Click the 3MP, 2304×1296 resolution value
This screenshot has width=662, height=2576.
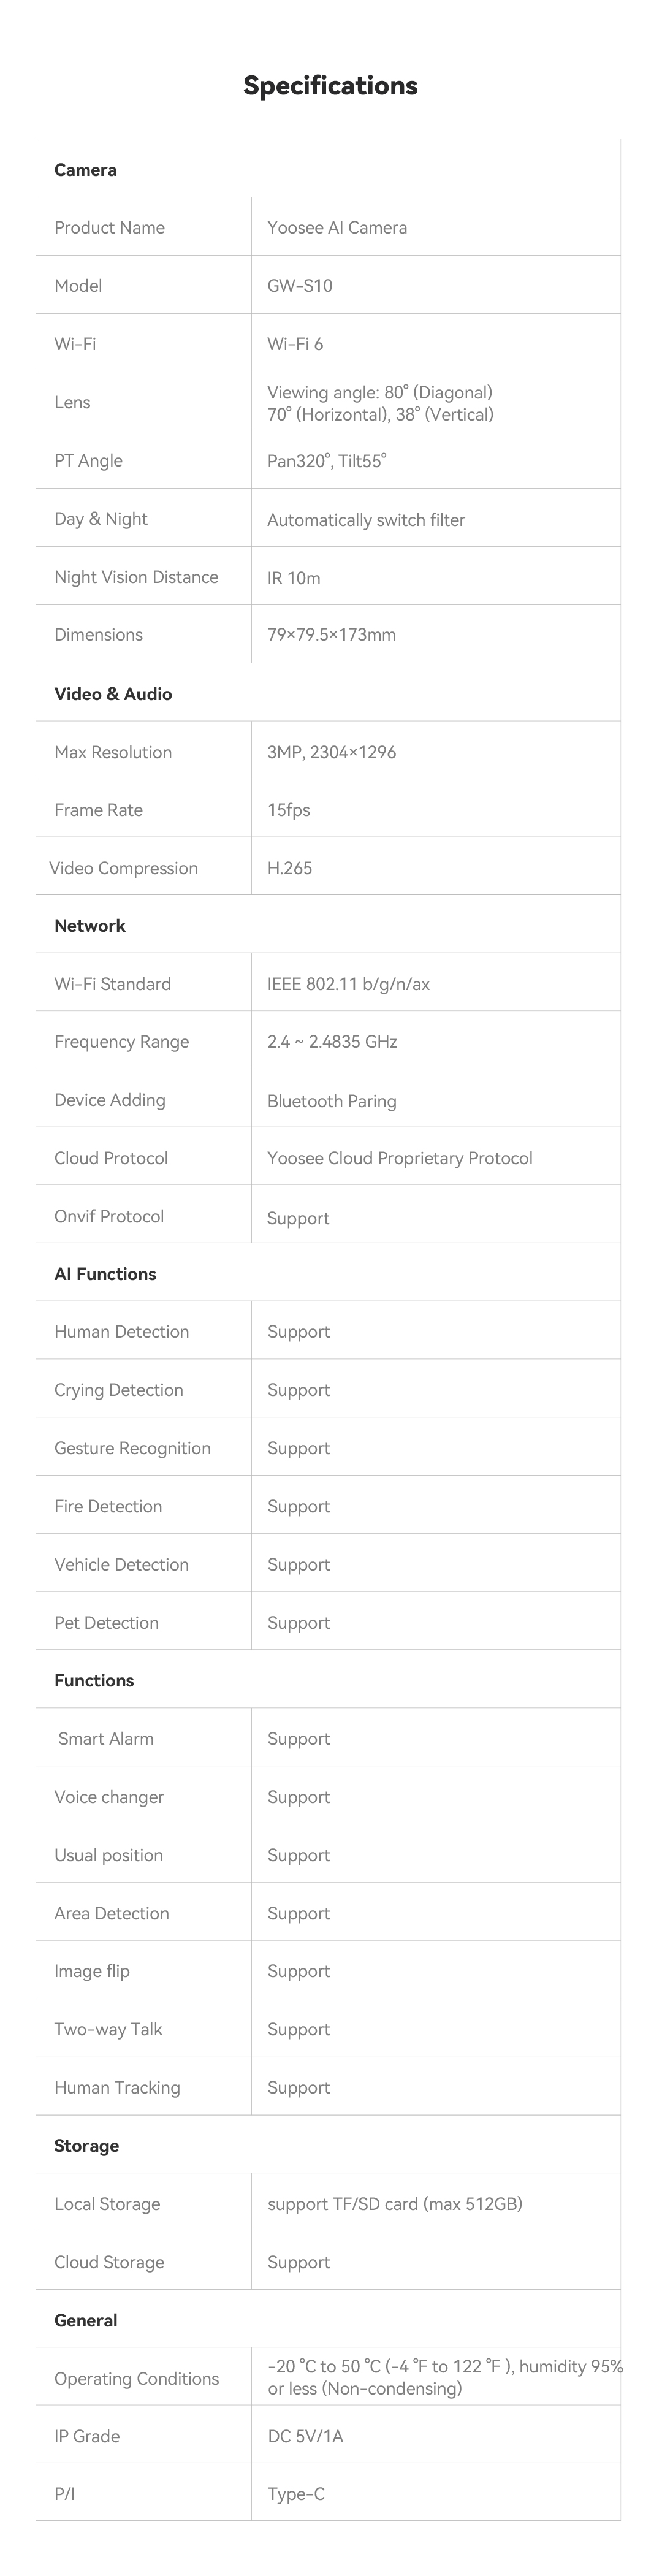[331, 752]
